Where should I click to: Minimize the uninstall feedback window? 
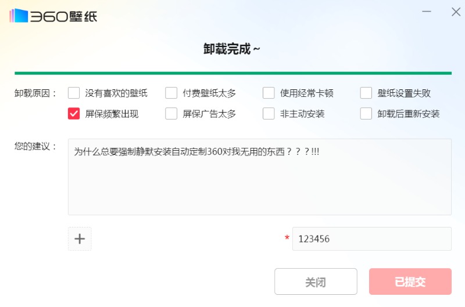click(427, 12)
